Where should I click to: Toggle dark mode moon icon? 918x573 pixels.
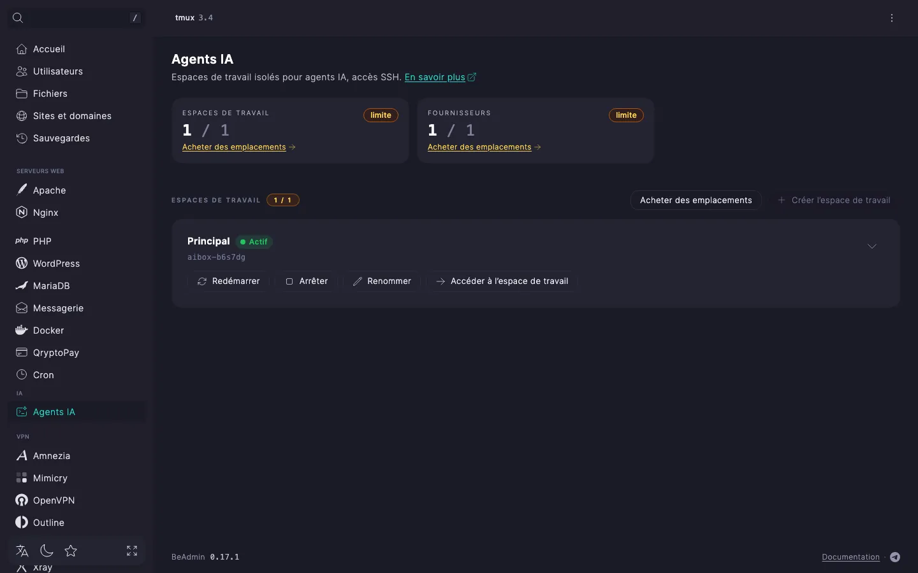point(47,551)
